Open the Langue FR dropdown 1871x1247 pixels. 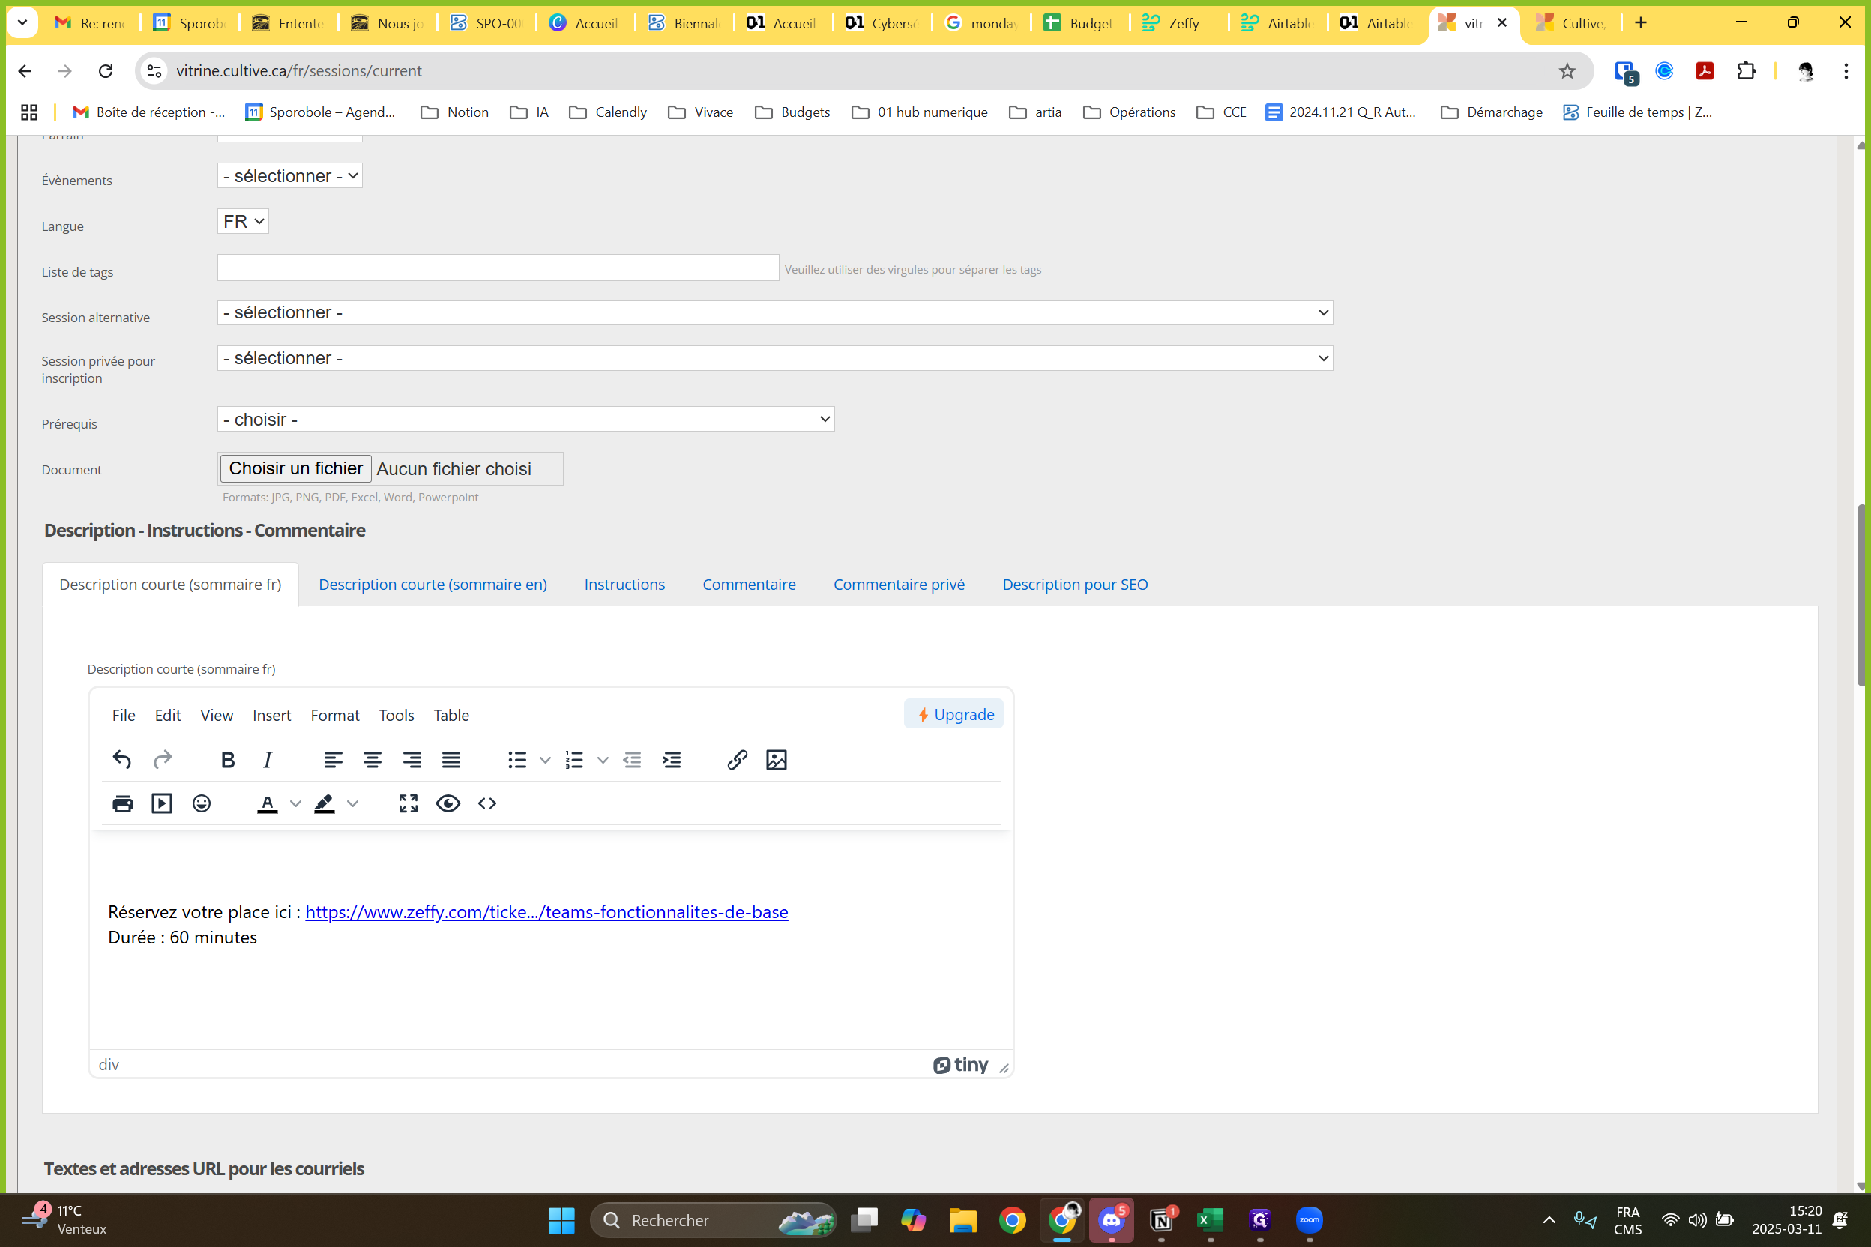click(243, 221)
